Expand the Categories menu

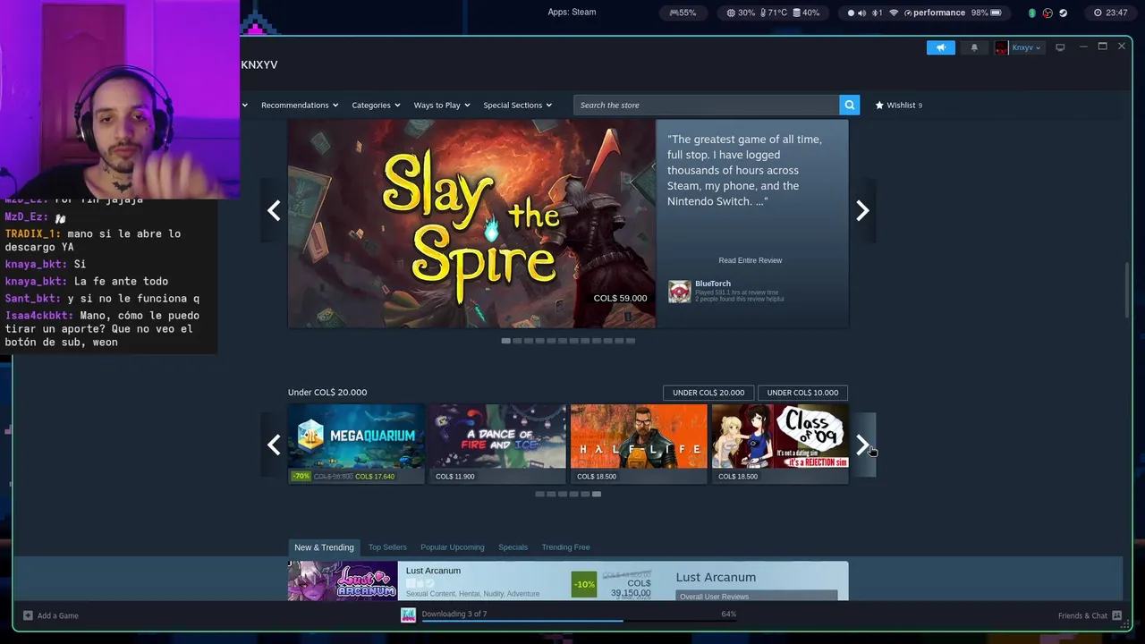pos(376,105)
